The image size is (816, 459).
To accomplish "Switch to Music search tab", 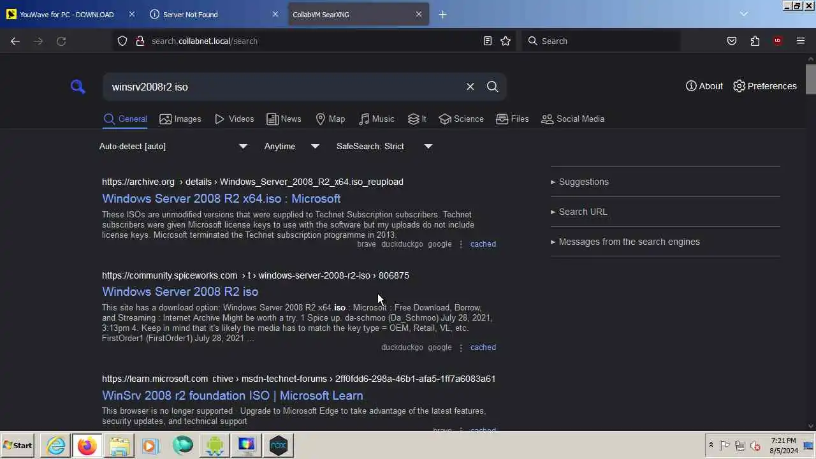I will point(376,119).
